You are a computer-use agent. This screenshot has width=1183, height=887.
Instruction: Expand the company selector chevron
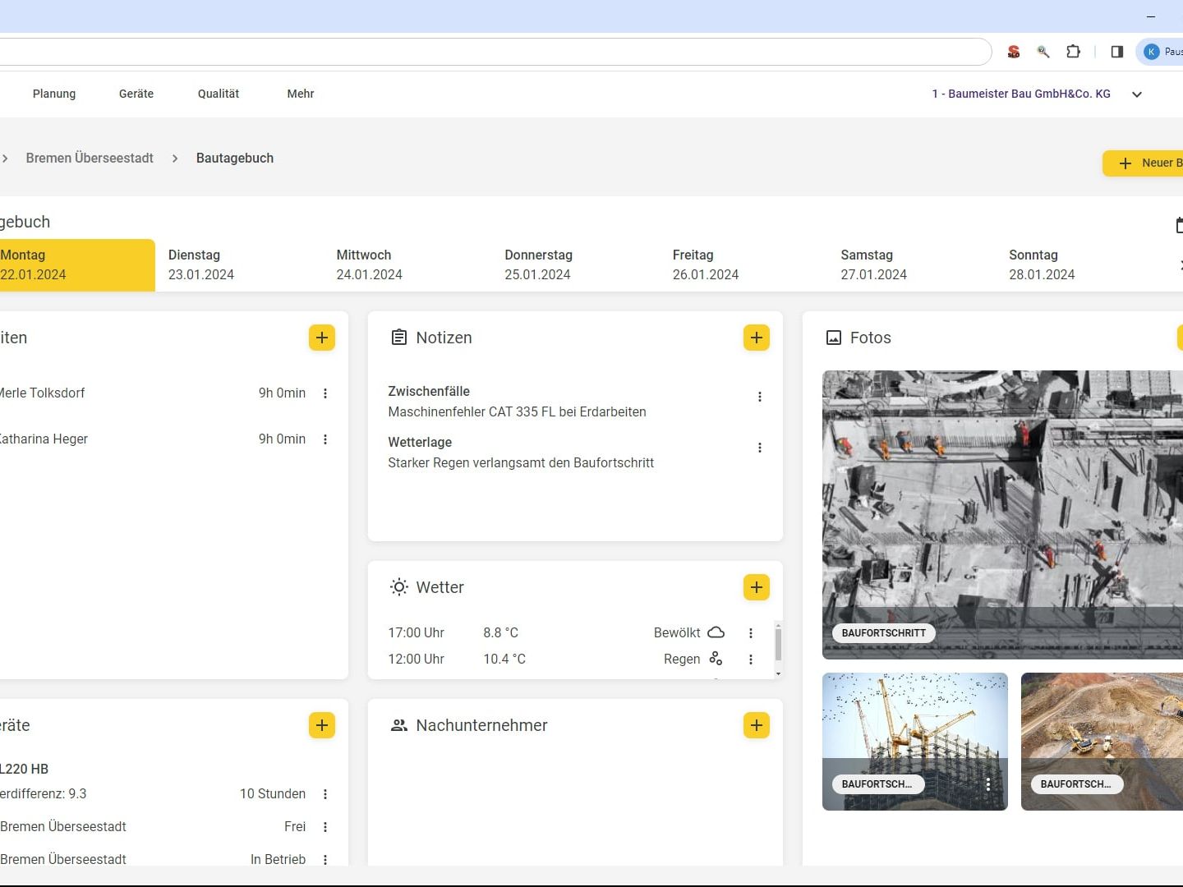pyautogui.click(x=1137, y=94)
